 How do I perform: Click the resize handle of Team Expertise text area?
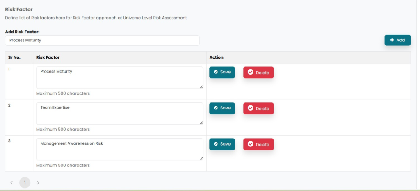201,123
